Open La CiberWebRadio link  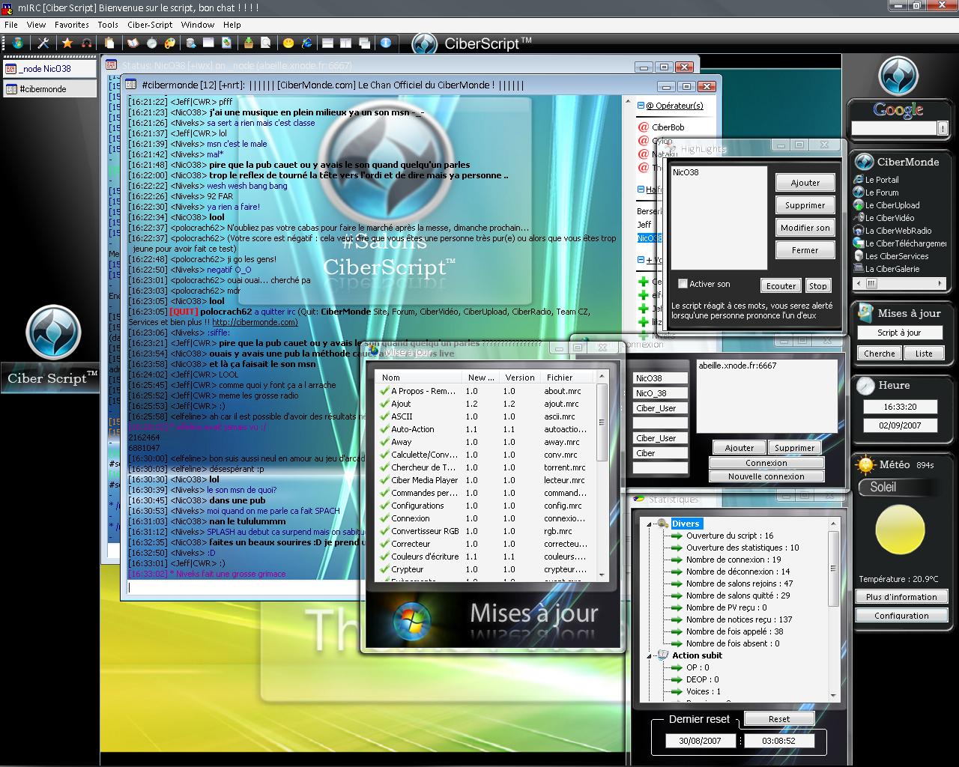coord(898,231)
